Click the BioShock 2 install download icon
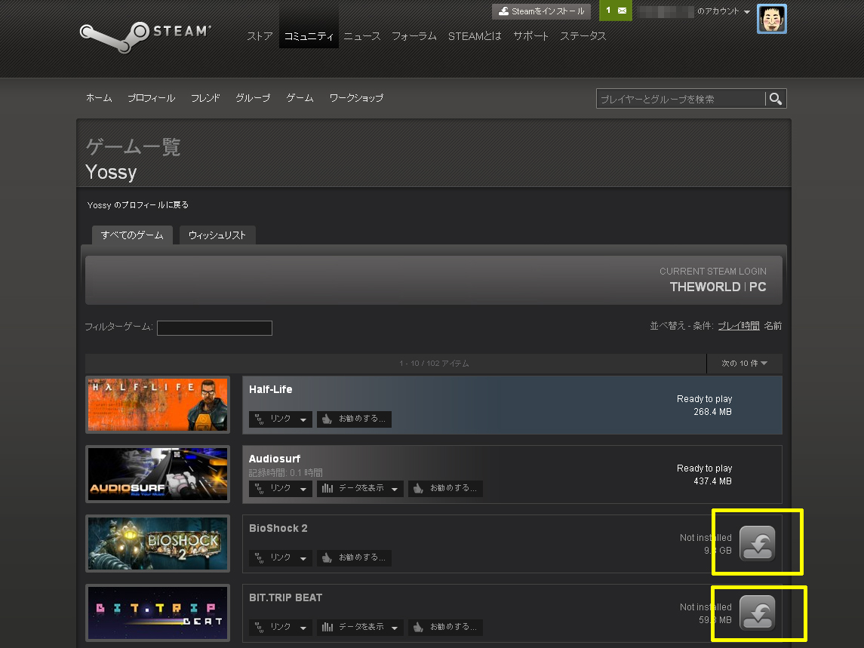This screenshot has height=648, width=864. click(757, 542)
